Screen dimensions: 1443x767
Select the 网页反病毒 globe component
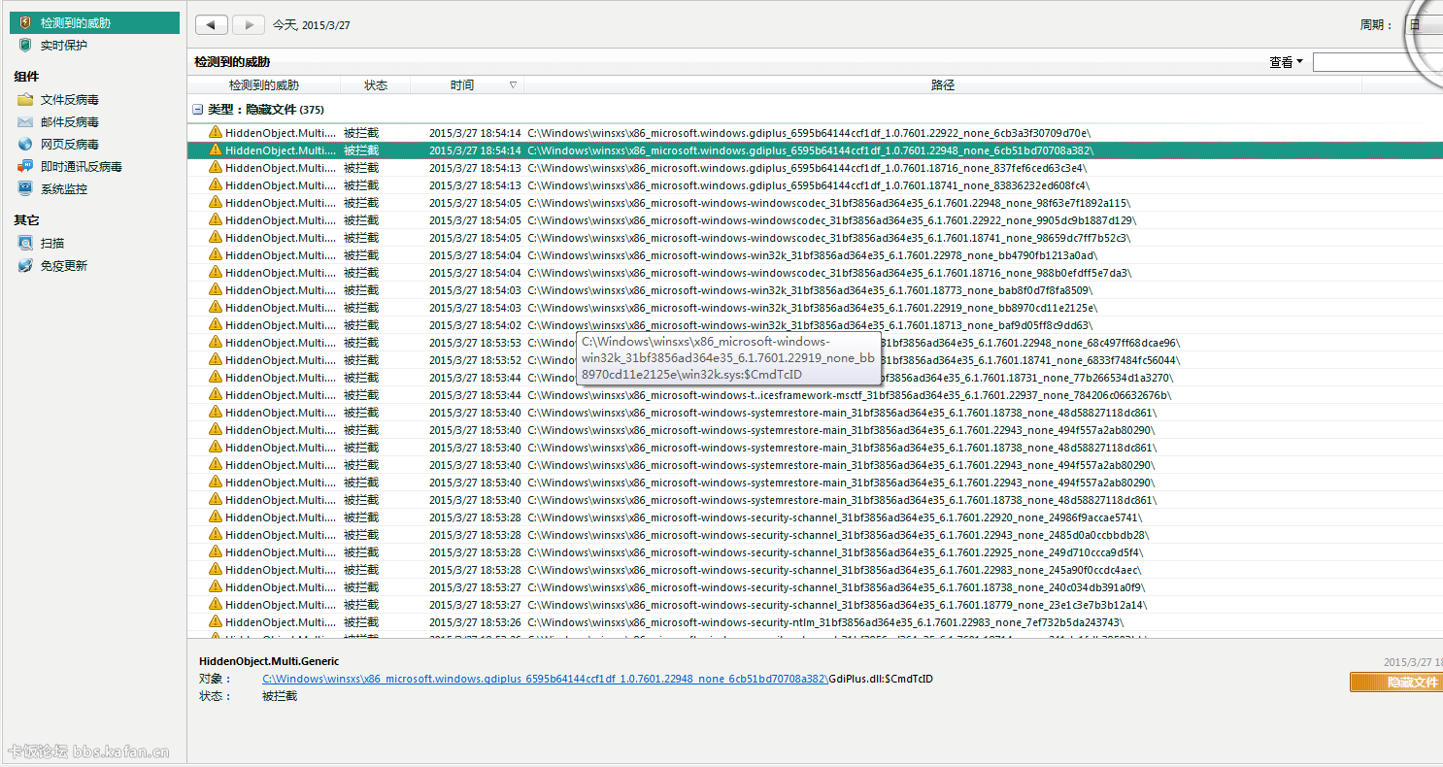coord(69,145)
